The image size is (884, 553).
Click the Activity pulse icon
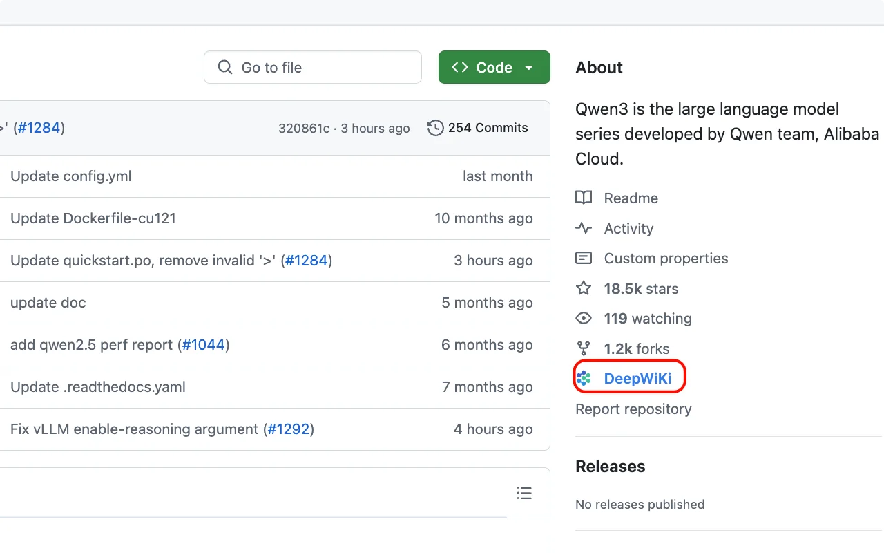tap(584, 228)
